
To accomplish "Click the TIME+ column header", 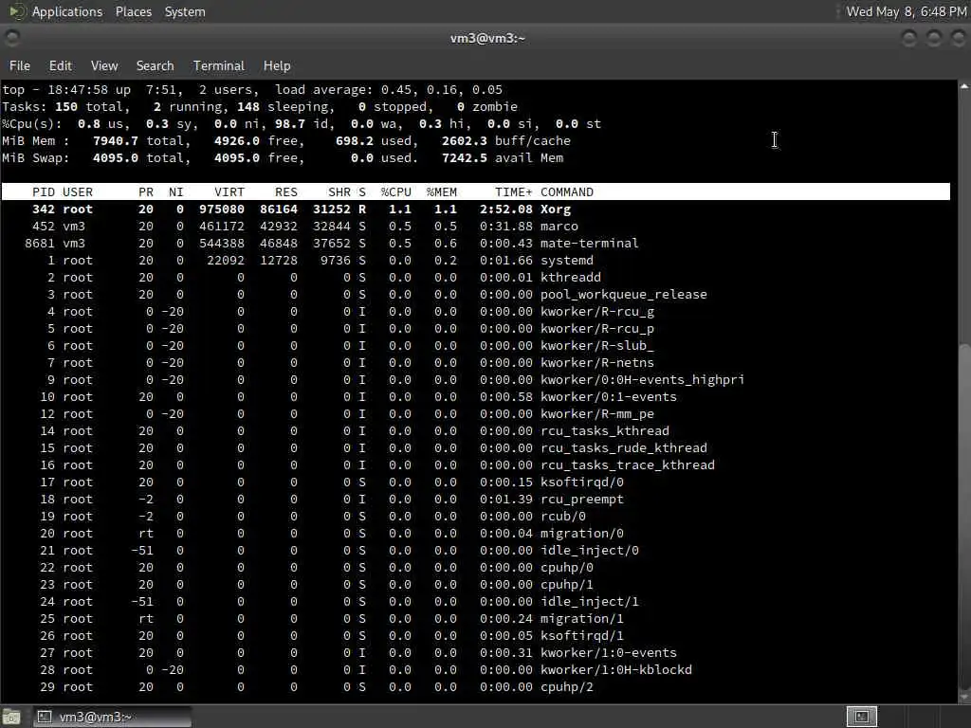I will click(x=513, y=191).
